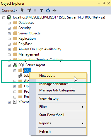Click the SQL Server Agent icon
111x137 pixels.
coord(15,65)
